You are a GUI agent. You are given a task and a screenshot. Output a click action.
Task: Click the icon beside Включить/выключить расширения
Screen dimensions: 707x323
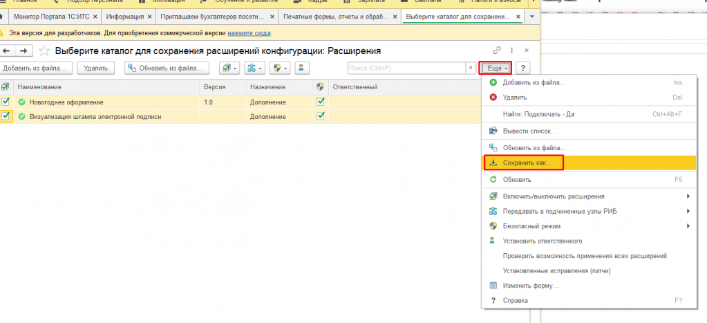[x=493, y=196]
